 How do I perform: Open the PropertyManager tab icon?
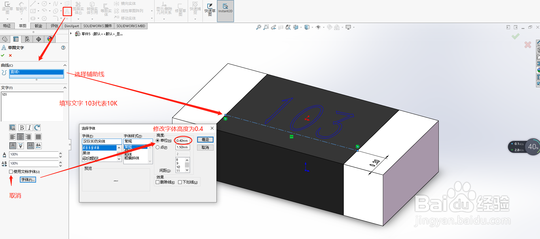click(x=16, y=39)
